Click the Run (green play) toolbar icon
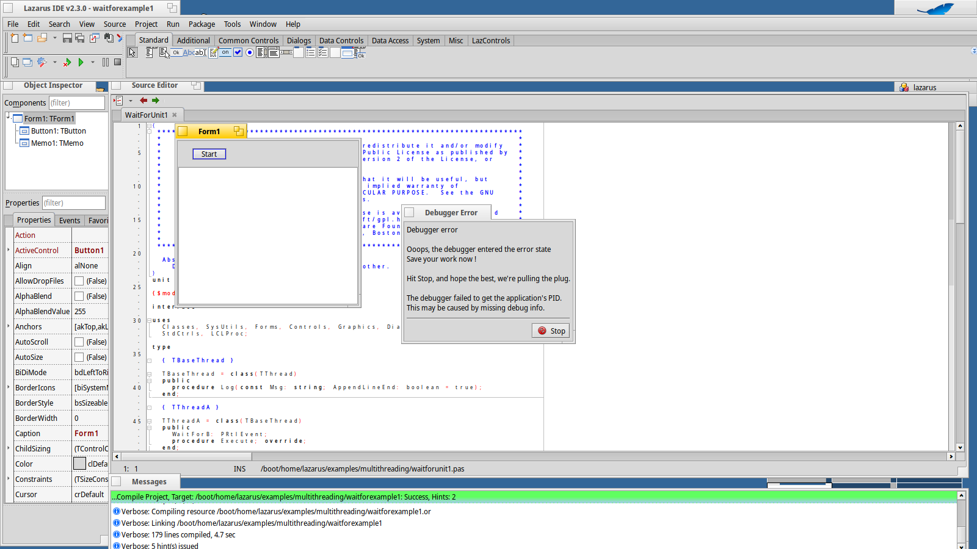This screenshot has width=977, height=549. pyautogui.click(x=81, y=62)
